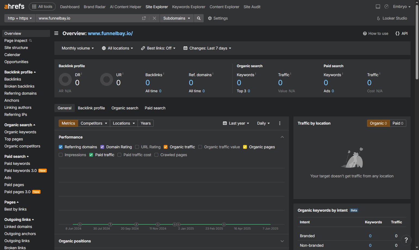Open Site structure in the sidebar
Viewport: 419px width, 250px height.
click(x=16, y=48)
